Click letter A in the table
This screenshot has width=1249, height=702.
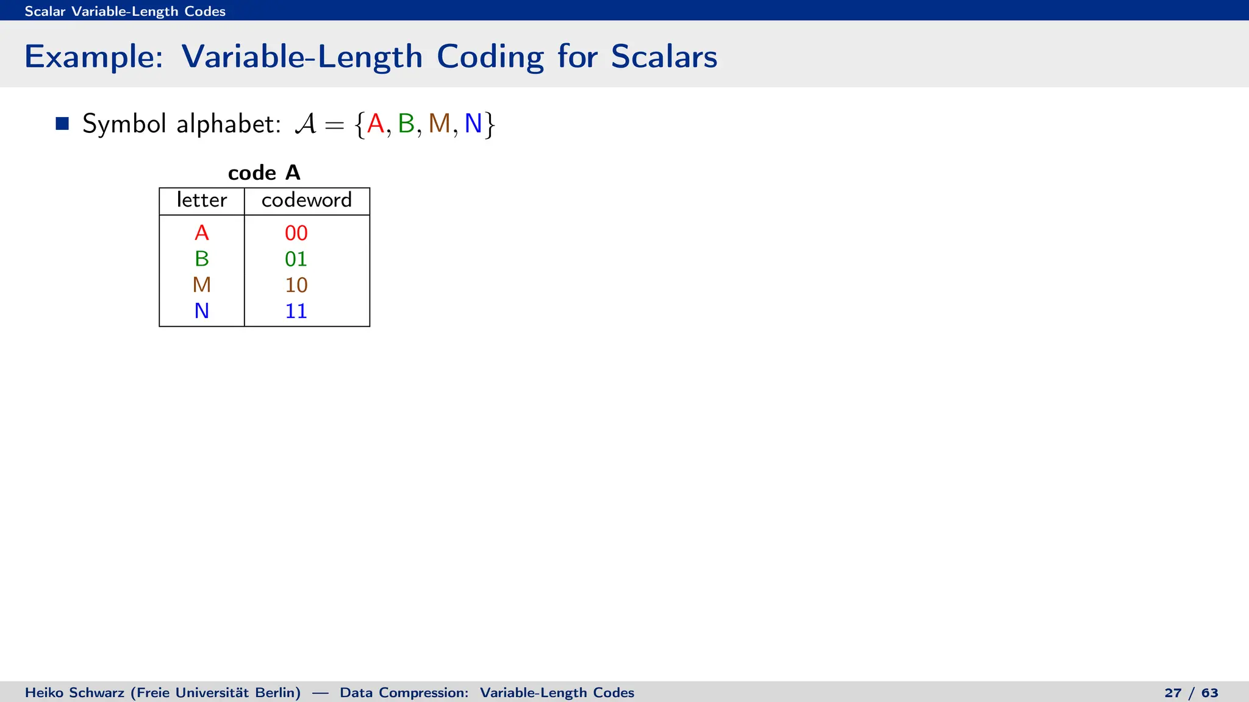coord(202,233)
